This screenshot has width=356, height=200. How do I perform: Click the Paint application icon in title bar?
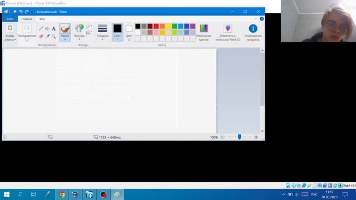6,12
